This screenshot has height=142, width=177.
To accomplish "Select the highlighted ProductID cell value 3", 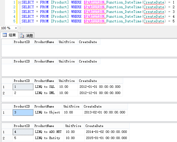I will coord(23,113).
